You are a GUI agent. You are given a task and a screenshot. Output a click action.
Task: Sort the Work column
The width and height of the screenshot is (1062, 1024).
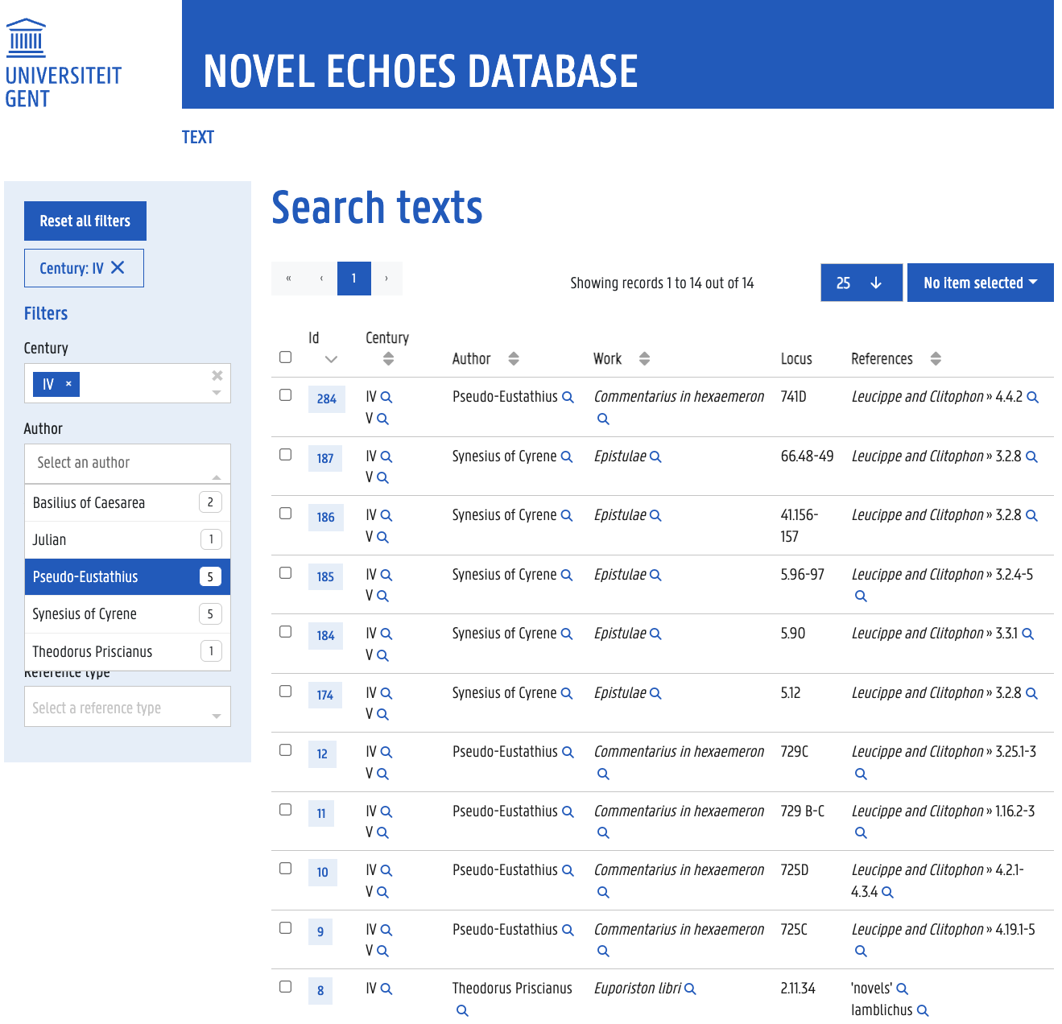click(x=644, y=359)
